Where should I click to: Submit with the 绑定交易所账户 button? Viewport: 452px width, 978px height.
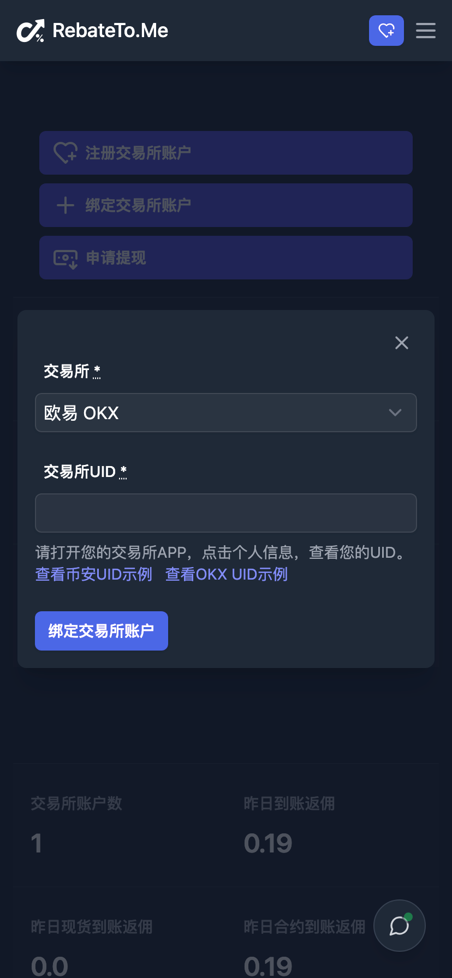click(102, 630)
